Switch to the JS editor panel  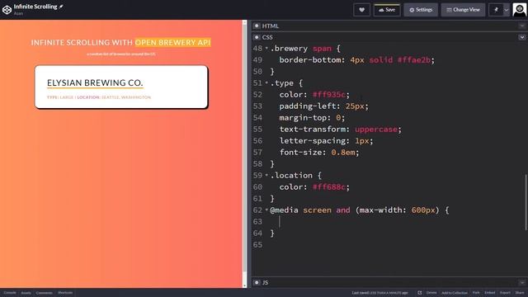point(266,282)
